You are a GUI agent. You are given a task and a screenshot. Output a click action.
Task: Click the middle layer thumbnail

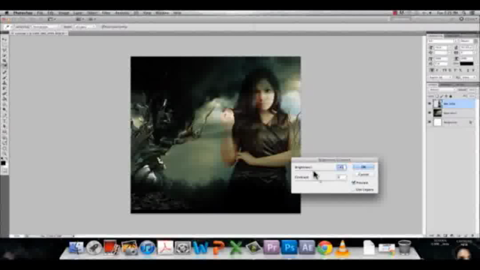(x=438, y=113)
